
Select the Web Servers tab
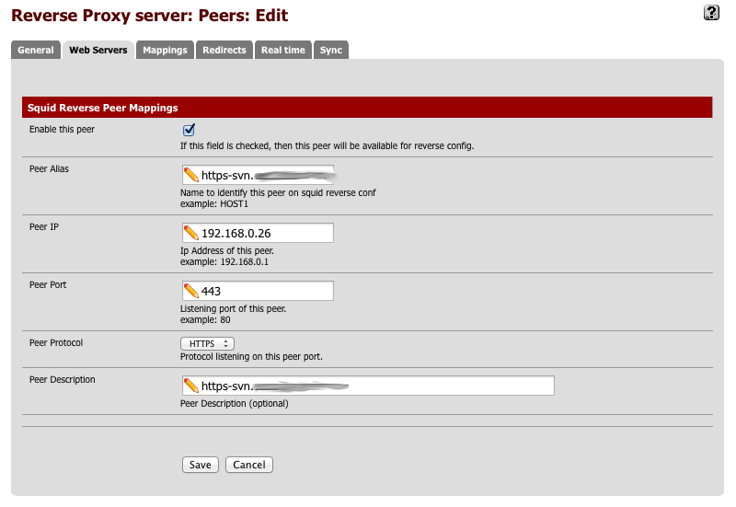98,50
